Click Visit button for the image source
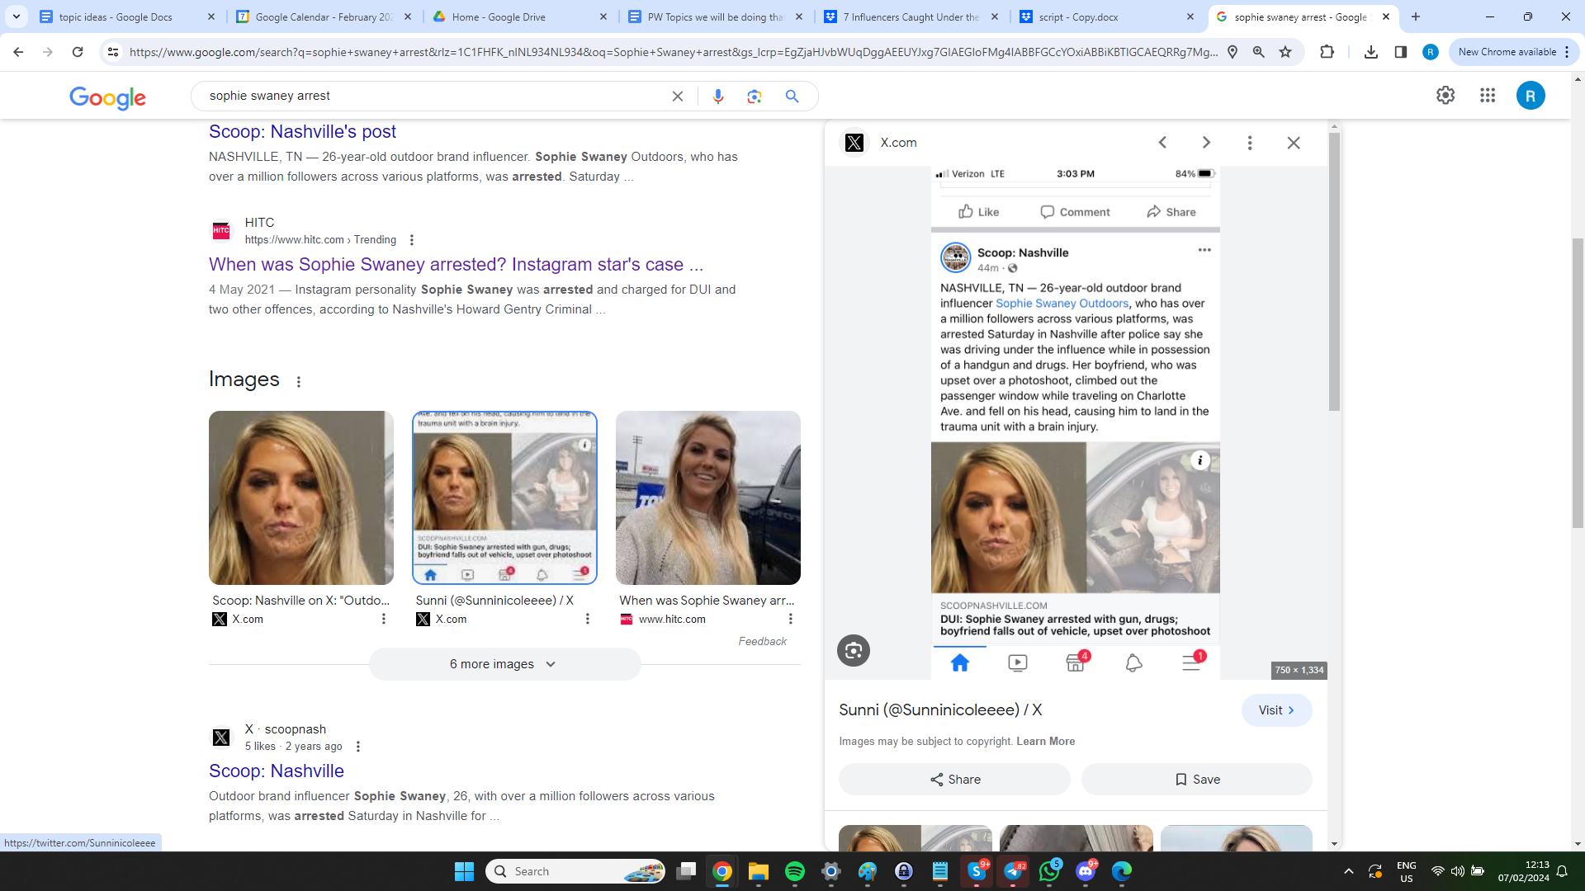This screenshot has width=1585, height=891. tap(1276, 710)
